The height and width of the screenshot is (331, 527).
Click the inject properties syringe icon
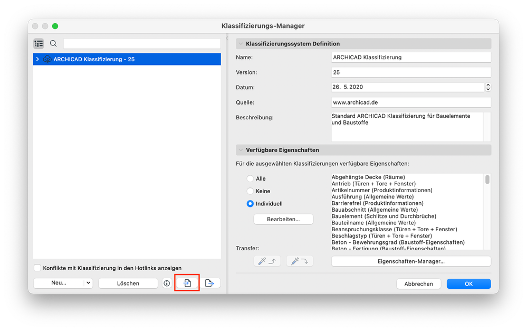(300, 261)
